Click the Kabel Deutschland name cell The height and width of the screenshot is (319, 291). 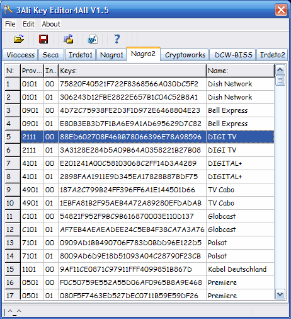click(241, 269)
